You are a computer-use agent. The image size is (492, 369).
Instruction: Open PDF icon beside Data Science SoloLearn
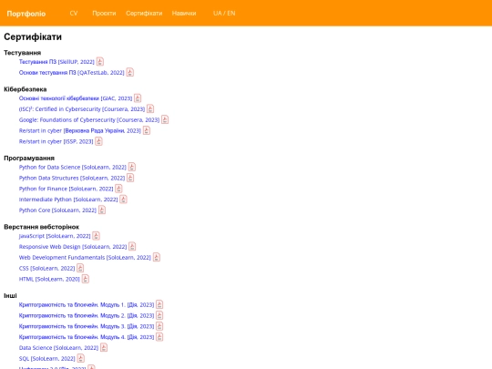[104, 347]
